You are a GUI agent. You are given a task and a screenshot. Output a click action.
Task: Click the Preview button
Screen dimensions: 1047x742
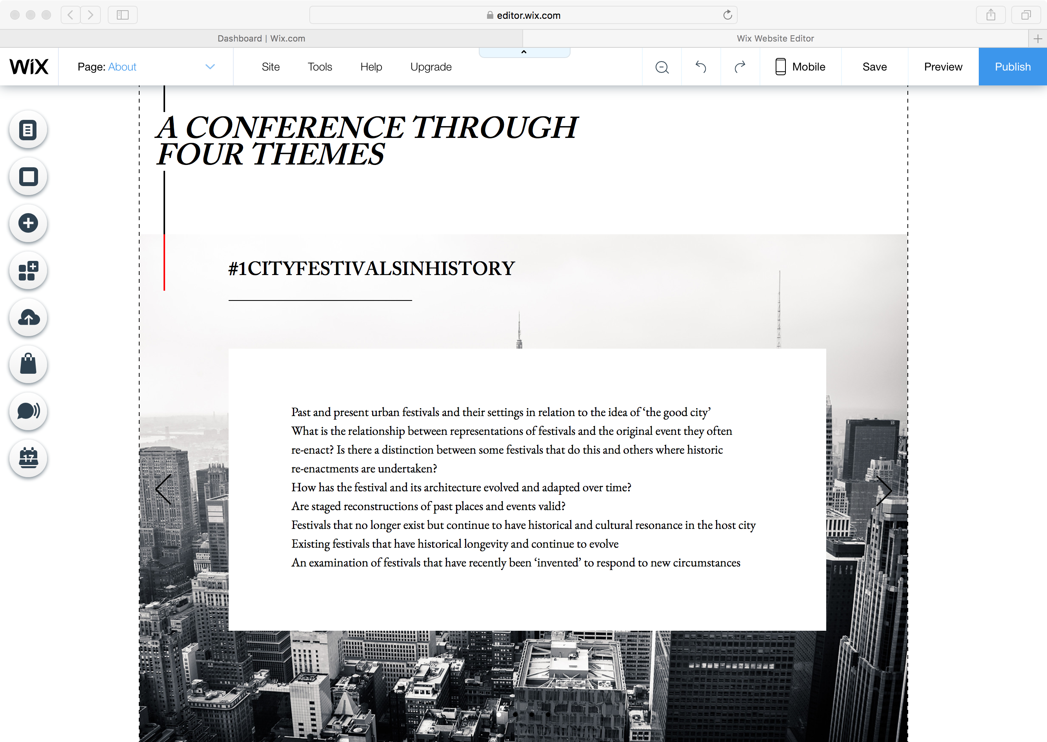tap(943, 67)
